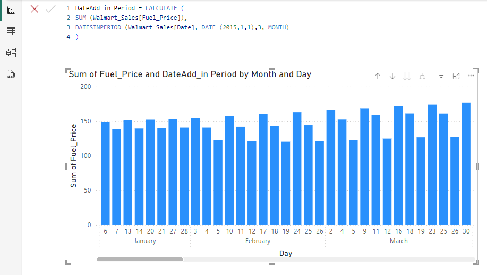Viewport: 487px width, 275px height.
Task: Drill up using the up arrow
Action: (x=378, y=76)
